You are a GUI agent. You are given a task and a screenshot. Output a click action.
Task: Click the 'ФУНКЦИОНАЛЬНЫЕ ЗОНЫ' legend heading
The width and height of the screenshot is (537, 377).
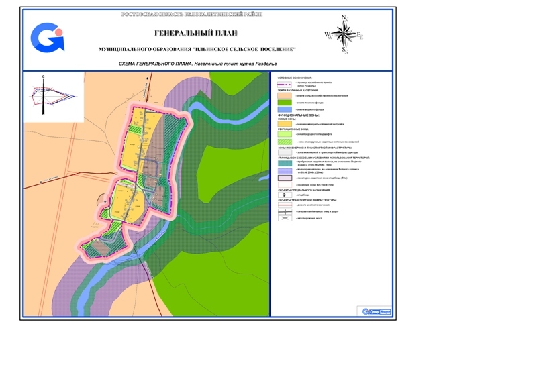(x=299, y=115)
